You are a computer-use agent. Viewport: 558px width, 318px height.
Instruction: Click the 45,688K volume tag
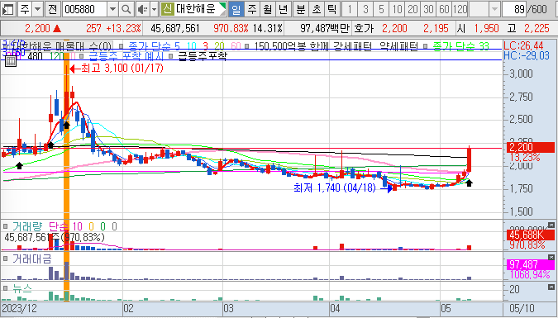[531, 235]
